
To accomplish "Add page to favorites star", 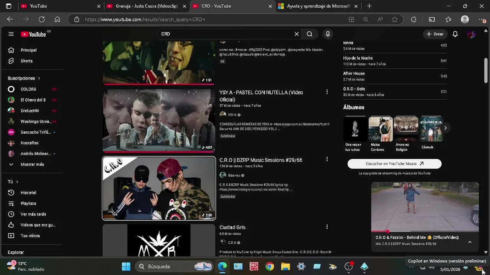I will pyautogui.click(x=395, y=19).
